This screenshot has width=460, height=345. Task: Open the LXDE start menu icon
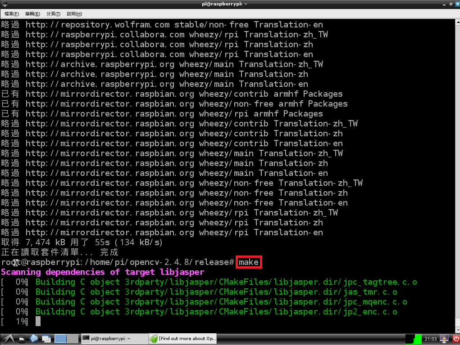[x=8, y=339]
